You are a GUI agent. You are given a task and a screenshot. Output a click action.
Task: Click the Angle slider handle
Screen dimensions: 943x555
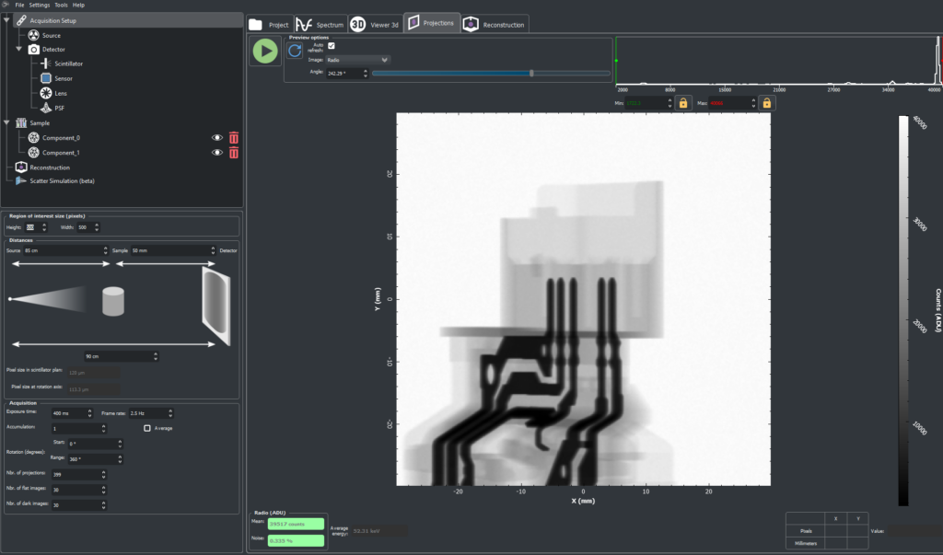coord(531,73)
